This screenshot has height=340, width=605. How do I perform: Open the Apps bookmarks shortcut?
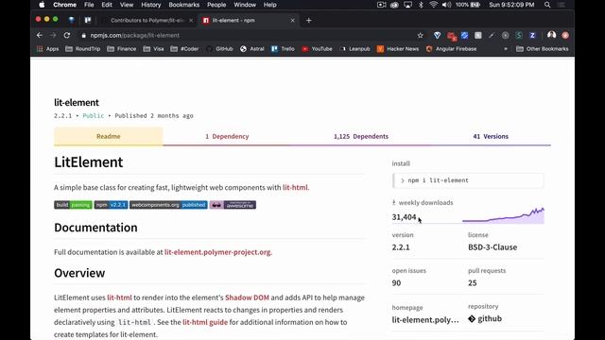pyautogui.click(x=48, y=49)
